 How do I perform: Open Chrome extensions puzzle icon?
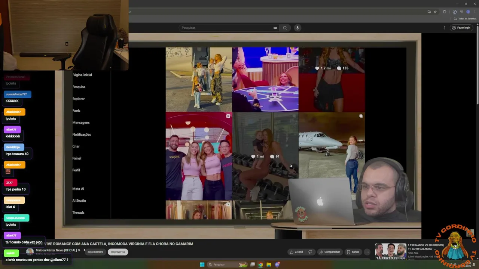445,12
